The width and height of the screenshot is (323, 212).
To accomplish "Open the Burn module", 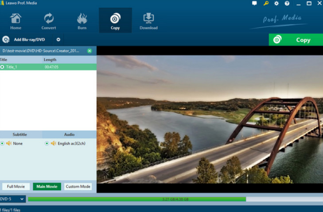I will click(82, 21).
